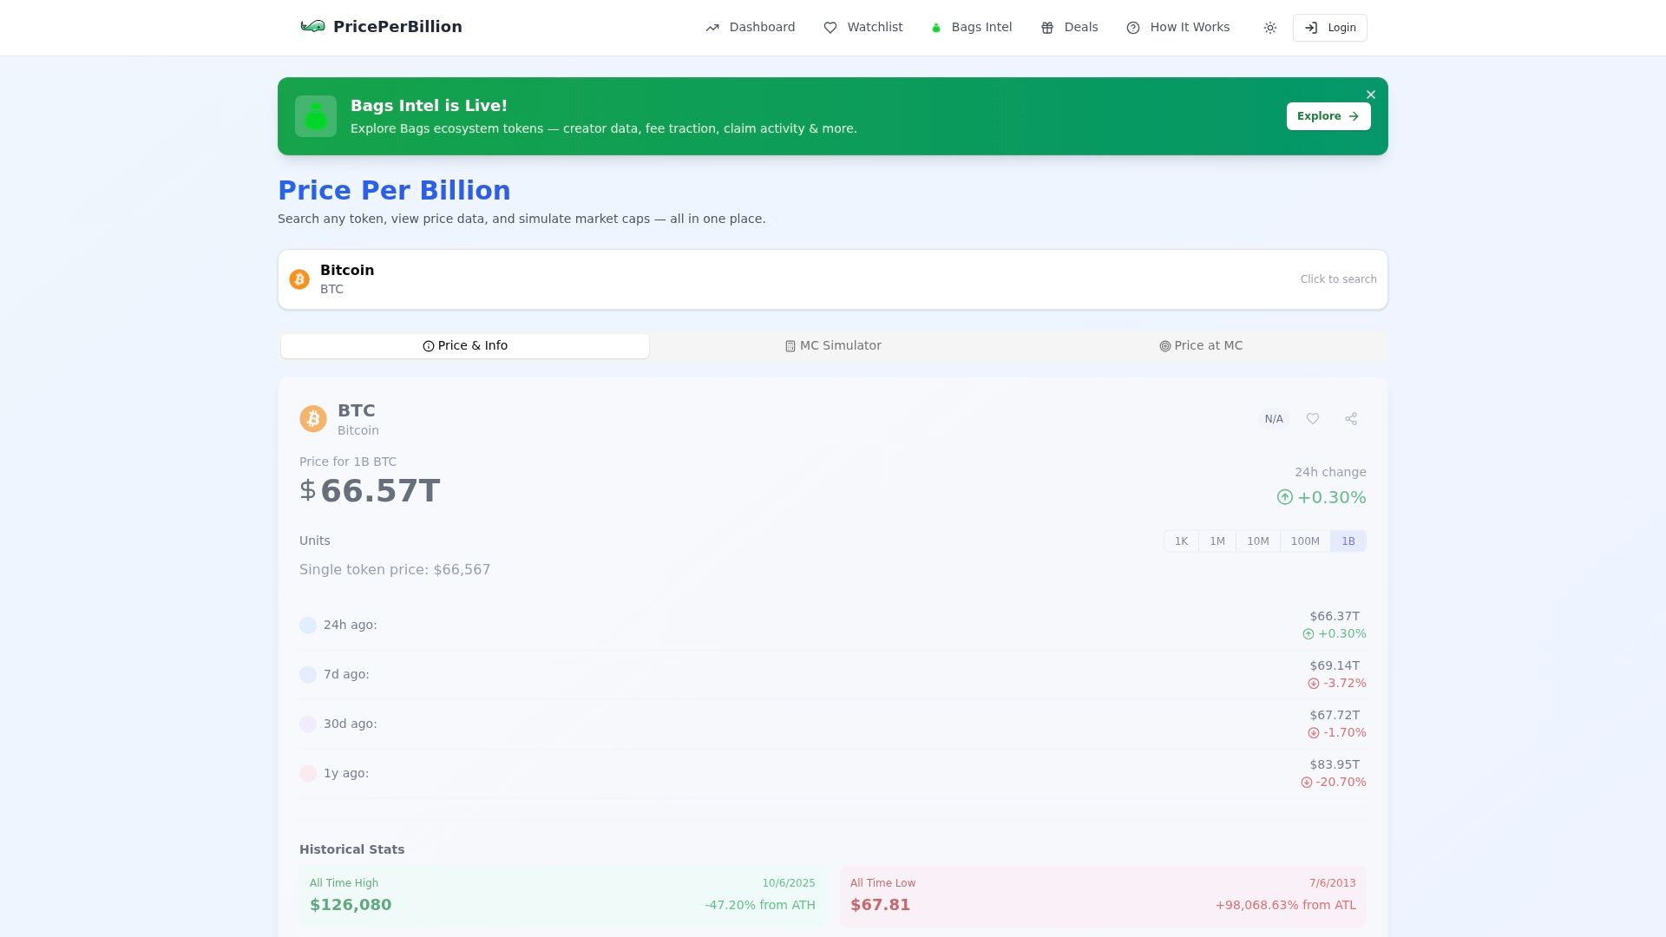Dismiss the Bags Intel banner
Image resolution: width=1666 pixels, height=937 pixels.
1370,95
